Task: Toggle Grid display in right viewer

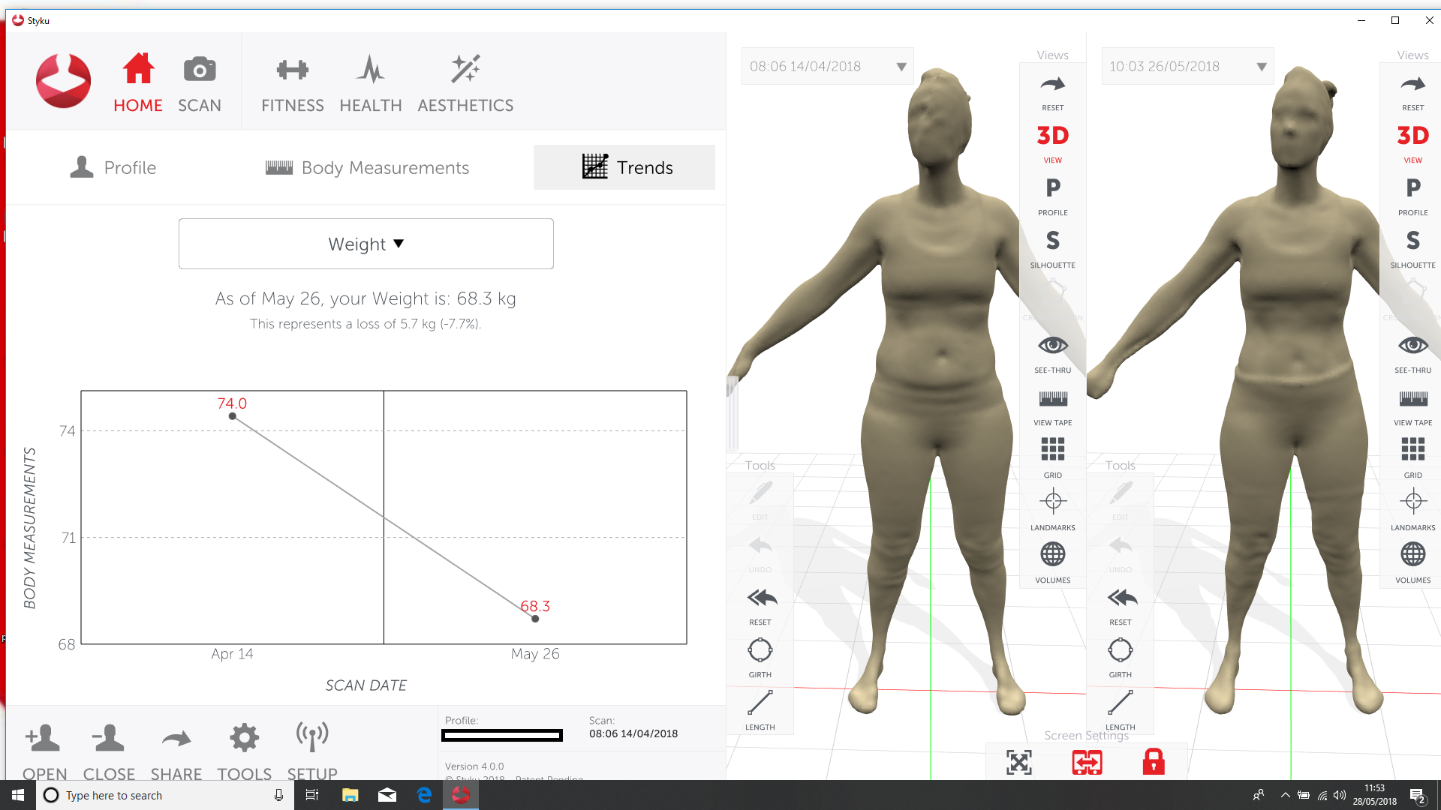Action: (x=1412, y=457)
